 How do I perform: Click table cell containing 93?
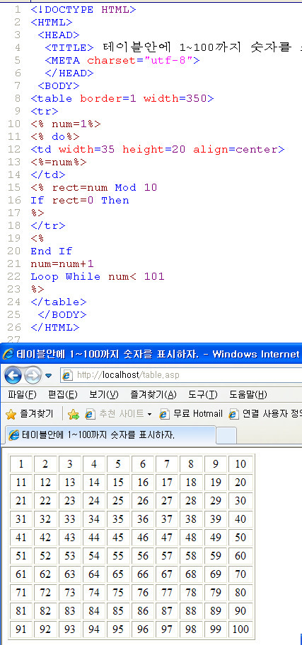[69, 629]
